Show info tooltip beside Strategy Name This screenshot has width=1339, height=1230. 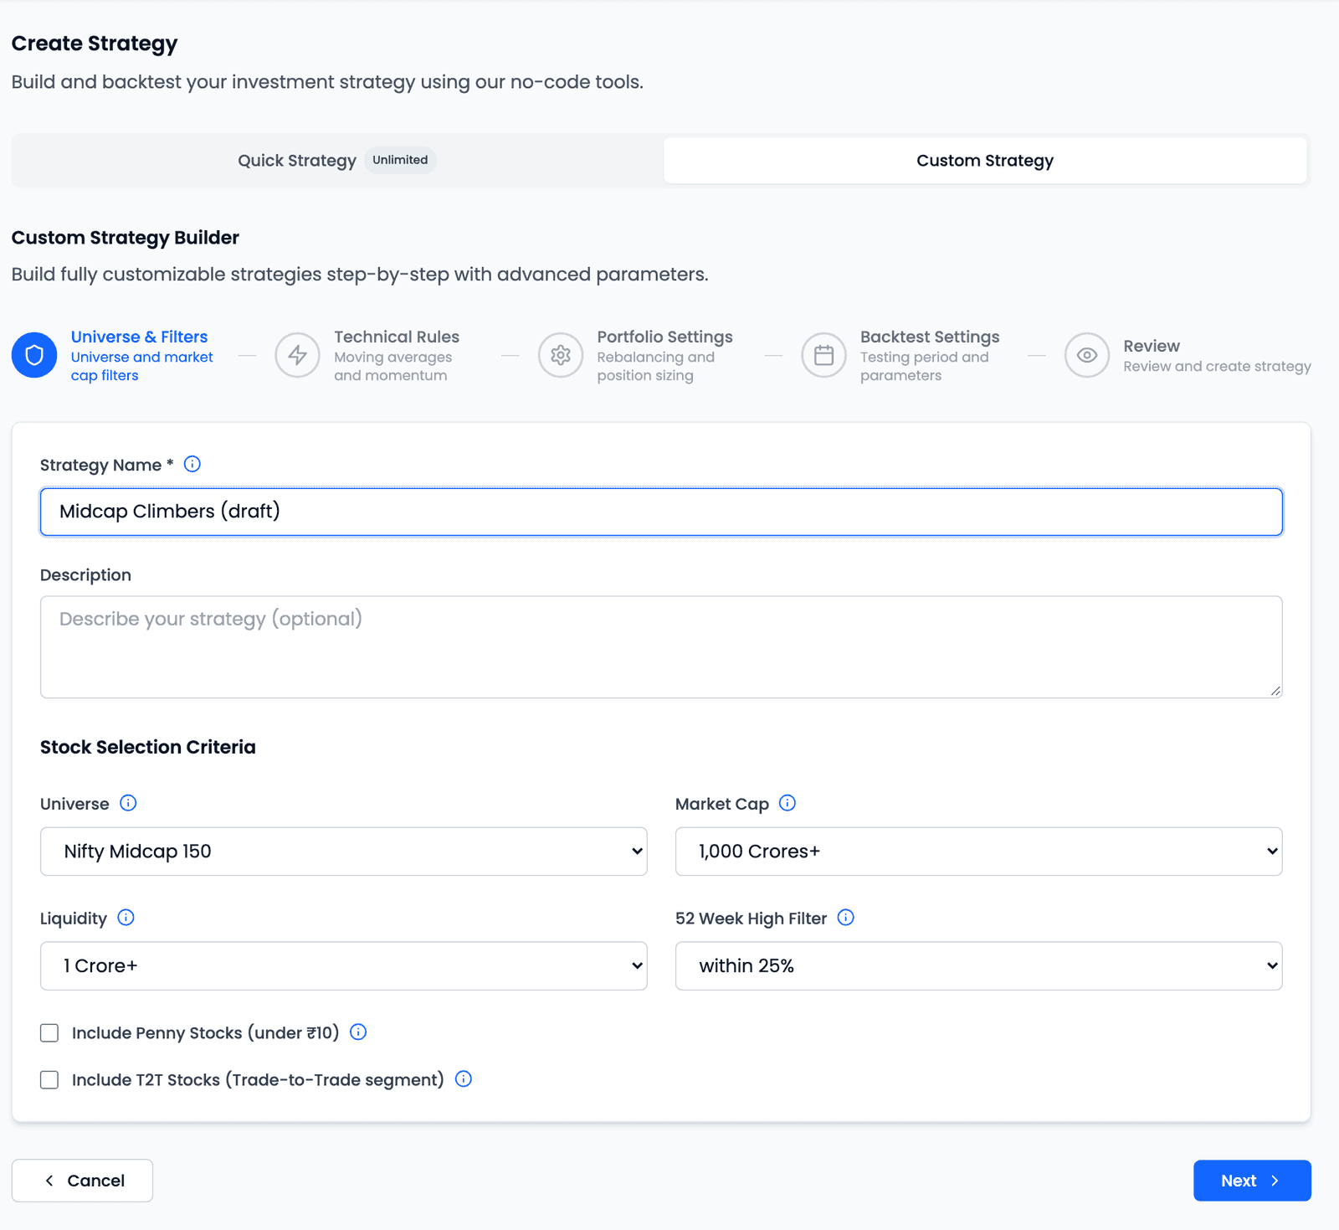pos(192,464)
